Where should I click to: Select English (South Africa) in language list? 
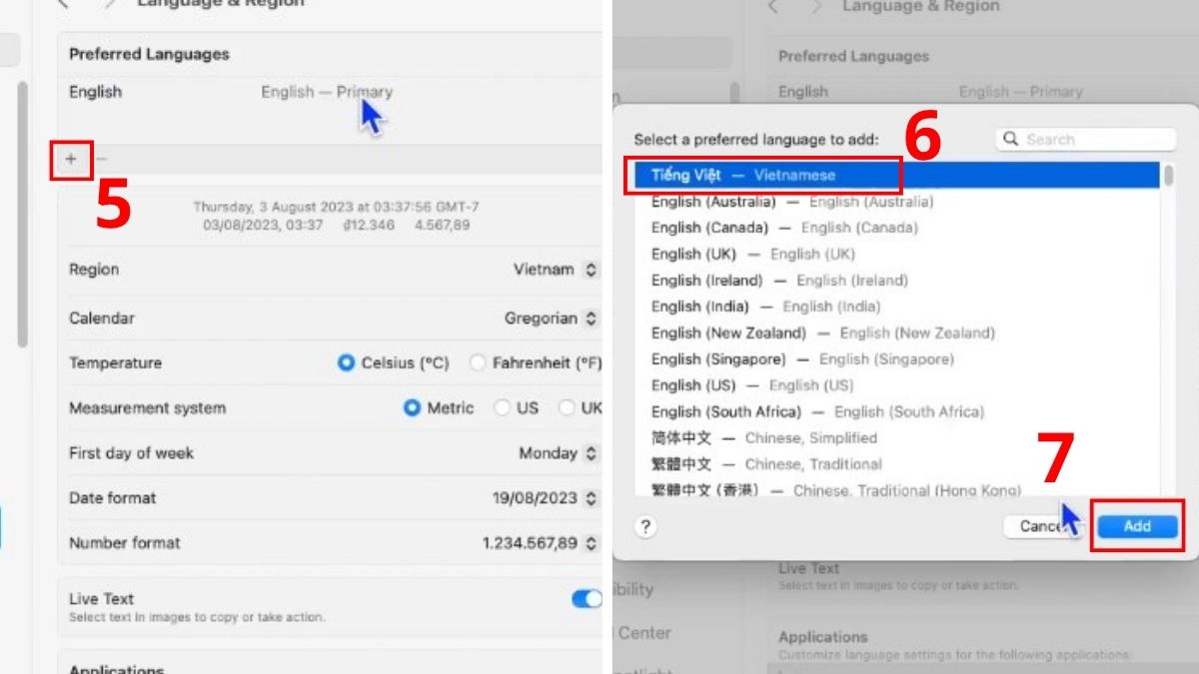point(897,411)
